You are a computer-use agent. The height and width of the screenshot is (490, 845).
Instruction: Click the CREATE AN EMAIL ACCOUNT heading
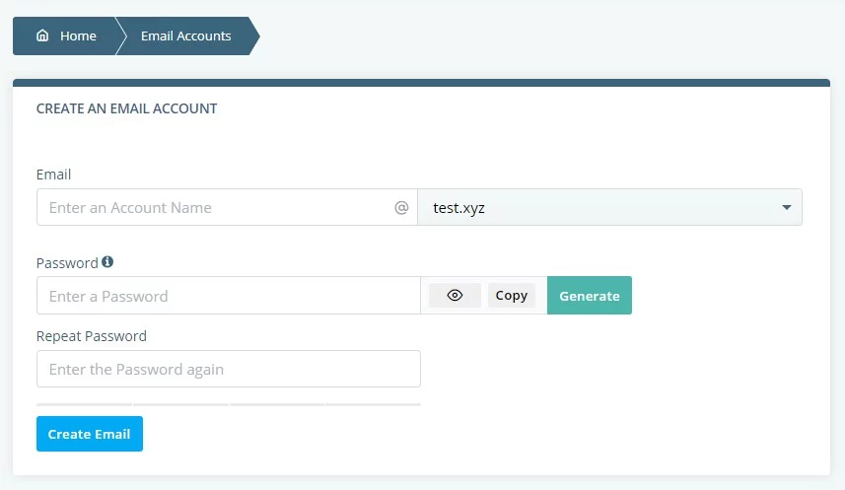pyautogui.click(x=126, y=108)
